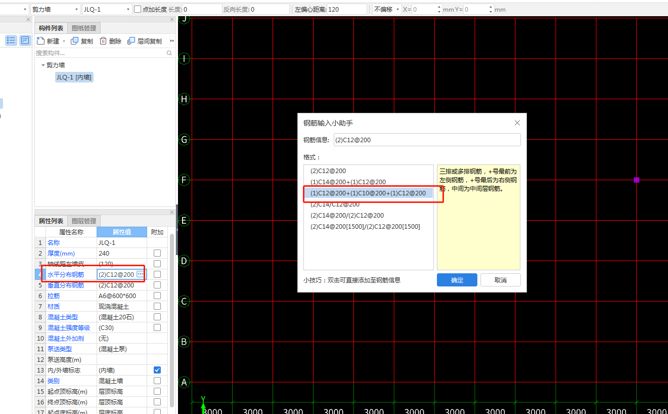Viewport: 668px width, 414px height.
Task: Click the 反向长度 input field
Action: (x=270, y=9)
